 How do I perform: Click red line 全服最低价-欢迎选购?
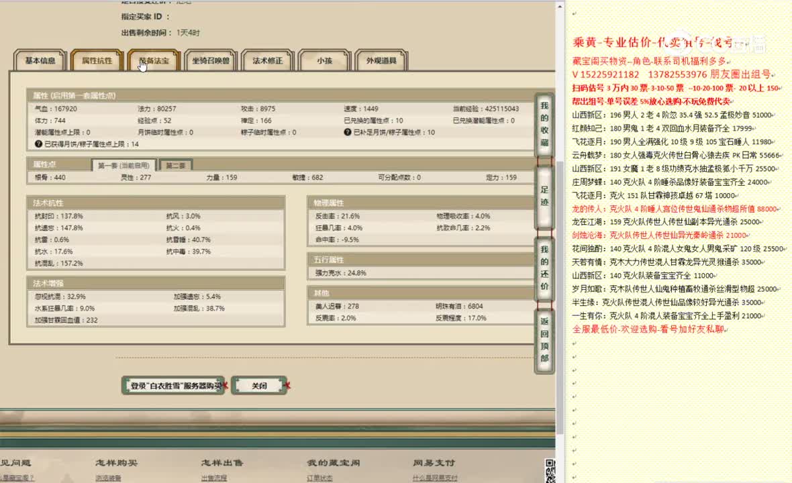pyautogui.click(x=648, y=329)
